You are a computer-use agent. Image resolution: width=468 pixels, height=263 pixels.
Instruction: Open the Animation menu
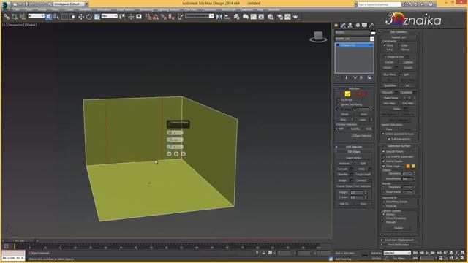104,9
